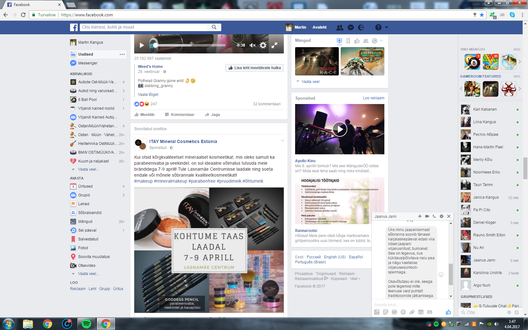The width and height of the screenshot is (528, 330).
Task: Open the quick help question mark icon
Action: (378, 27)
